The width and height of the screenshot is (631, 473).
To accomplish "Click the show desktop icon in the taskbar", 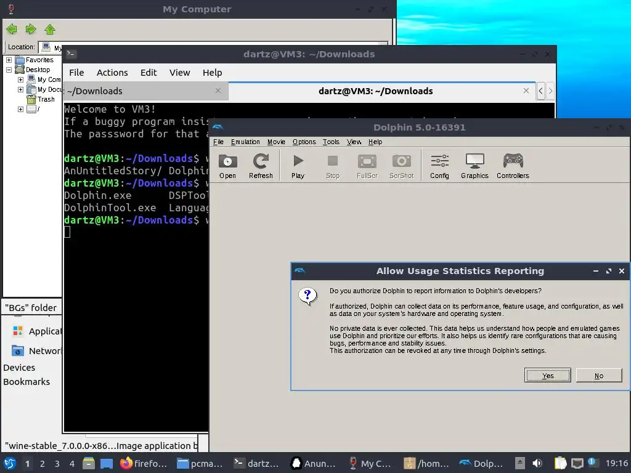I will (x=106, y=463).
